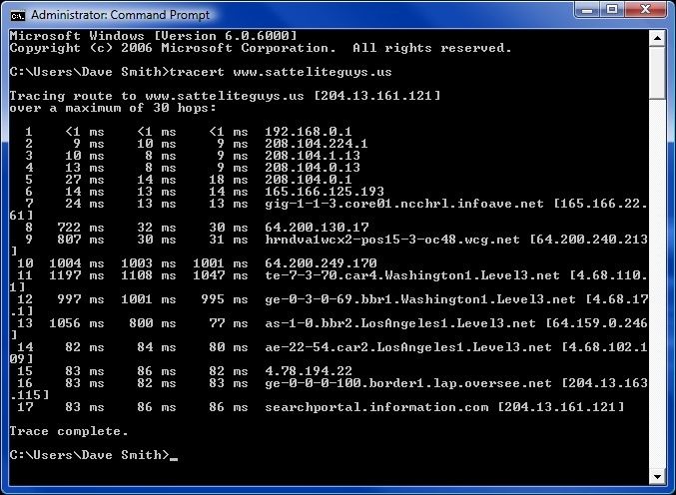Click the 997 ms value in hop 12

click(x=80, y=299)
